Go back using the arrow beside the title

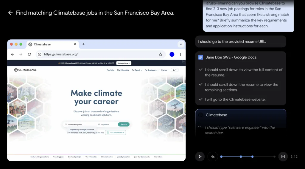click(10, 13)
